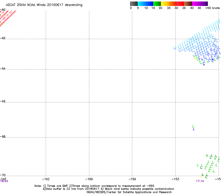Click the green wind barb cluster near -70
The image size is (221, 194).
[x=209, y=166]
